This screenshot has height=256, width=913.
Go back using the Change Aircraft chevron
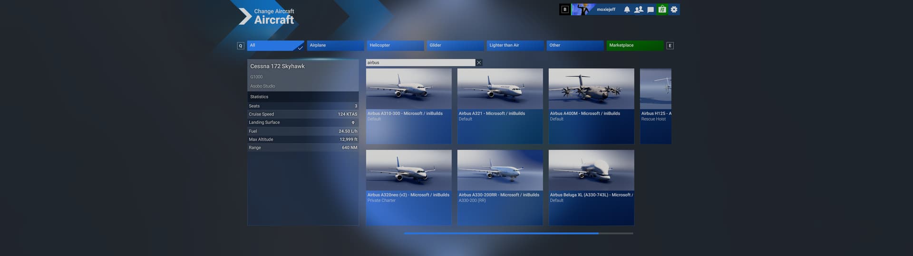point(245,16)
